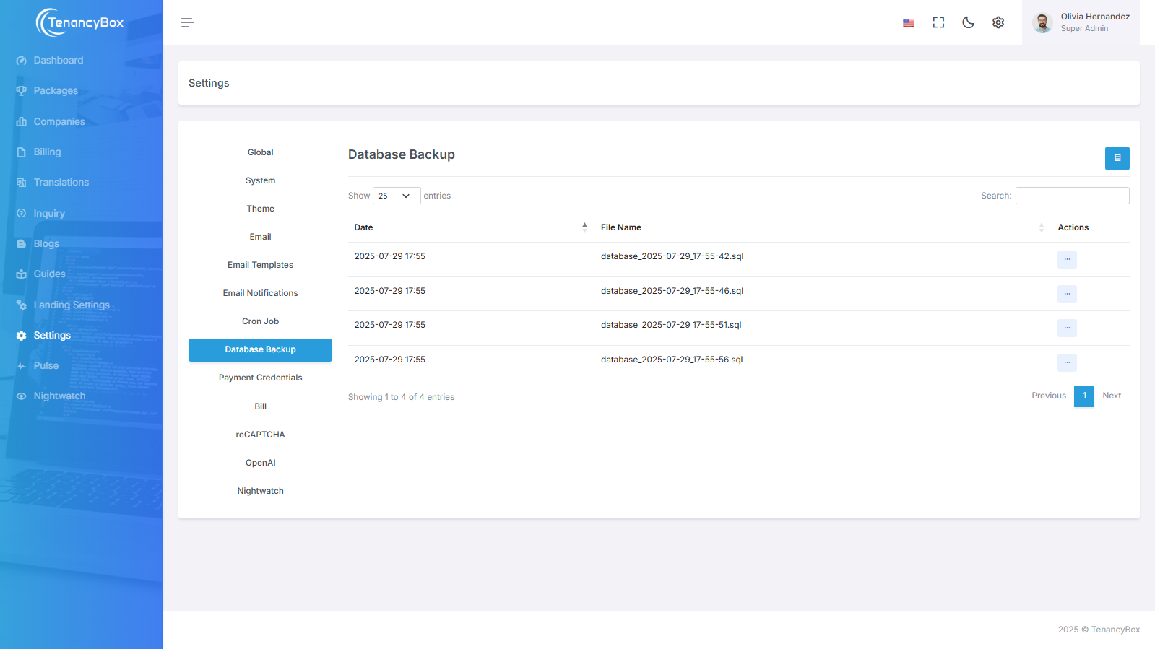Select Database Backup settings tab
The width and height of the screenshot is (1155, 649).
(x=260, y=350)
